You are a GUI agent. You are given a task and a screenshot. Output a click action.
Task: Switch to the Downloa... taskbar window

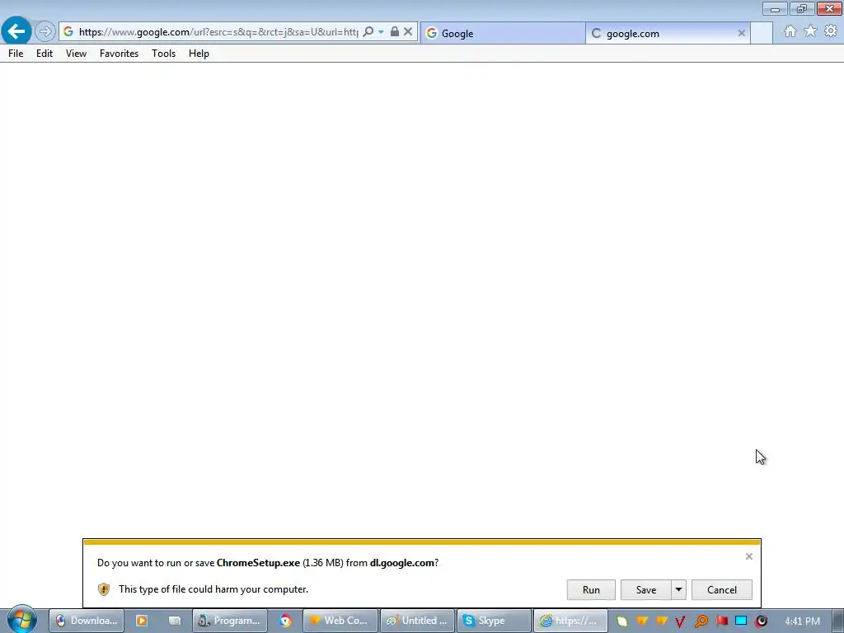click(87, 621)
